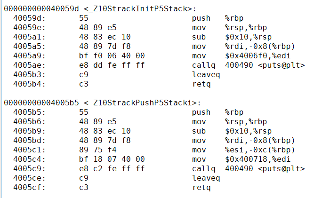Click the _Z10StrackInitP5Stack function header
The width and height of the screenshot is (330, 198).
coord(100,9)
